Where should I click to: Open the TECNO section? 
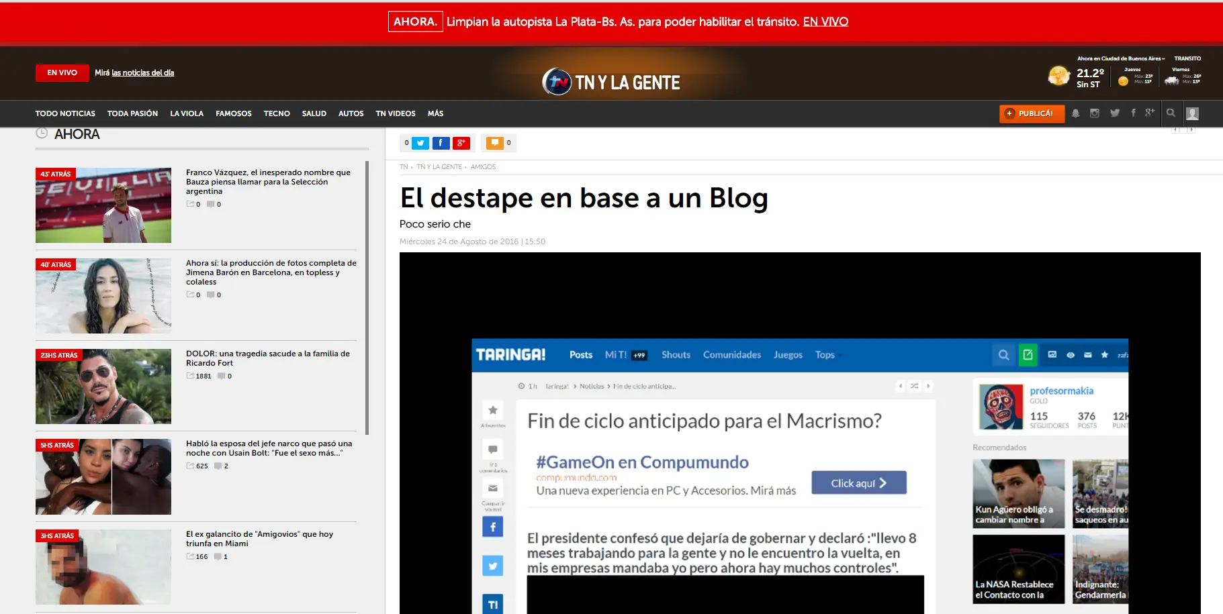click(x=277, y=113)
